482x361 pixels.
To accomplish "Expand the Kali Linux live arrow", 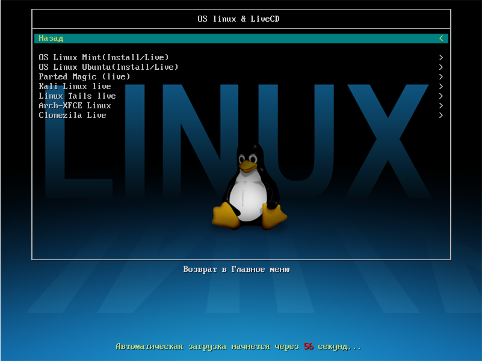I will [441, 87].
